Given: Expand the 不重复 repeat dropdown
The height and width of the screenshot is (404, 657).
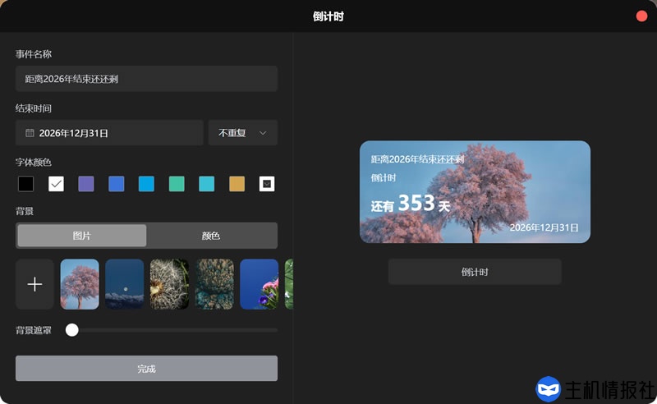Looking at the screenshot, I should pyautogui.click(x=242, y=133).
